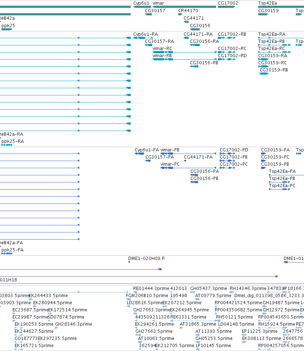Viewport: 304px width, 351px height.
Task: Select protein vimar-PB
Action: pos(170,150)
